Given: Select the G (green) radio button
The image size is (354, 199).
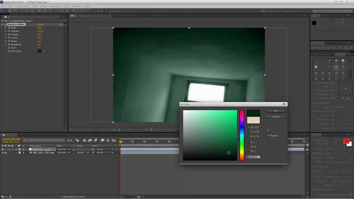Looking at the screenshot, I should pyautogui.click(x=248, y=146).
